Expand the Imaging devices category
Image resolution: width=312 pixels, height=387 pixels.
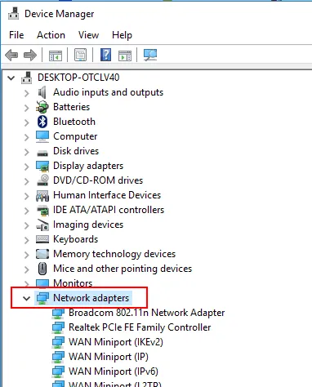(x=27, y=225)
